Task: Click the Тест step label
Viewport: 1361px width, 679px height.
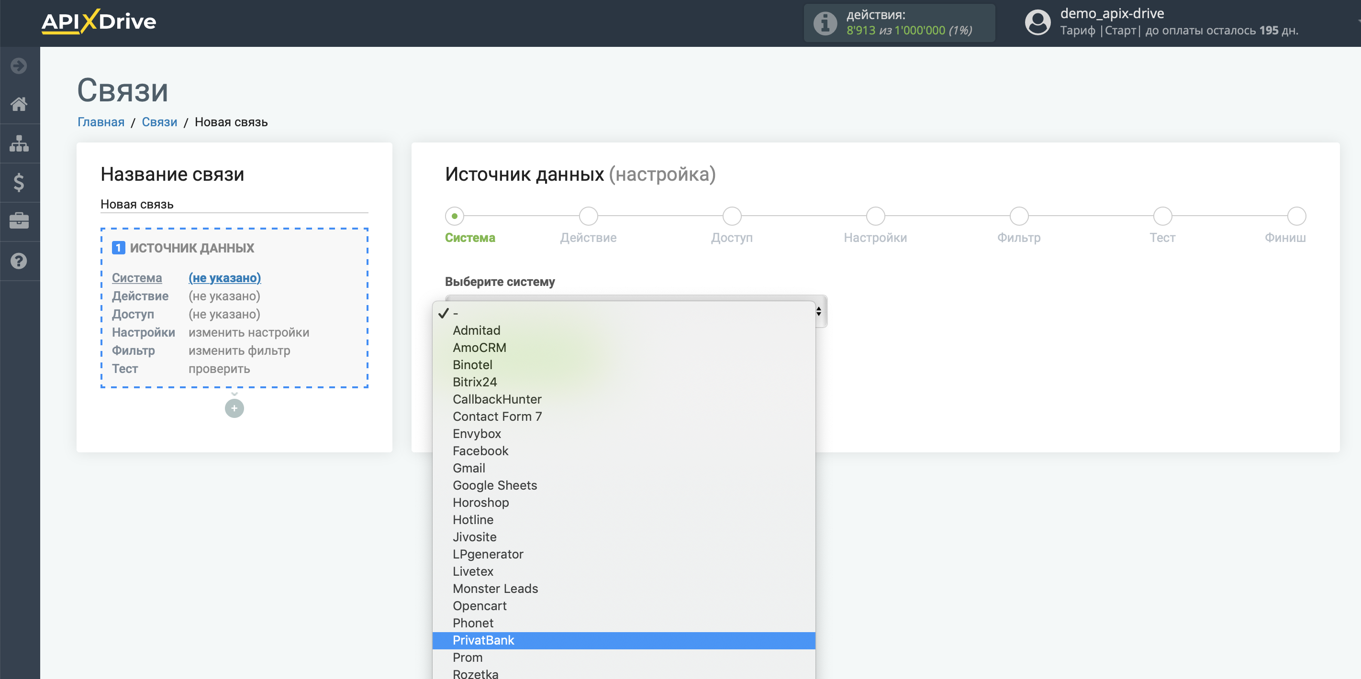Action: (x=1162, y=238)
